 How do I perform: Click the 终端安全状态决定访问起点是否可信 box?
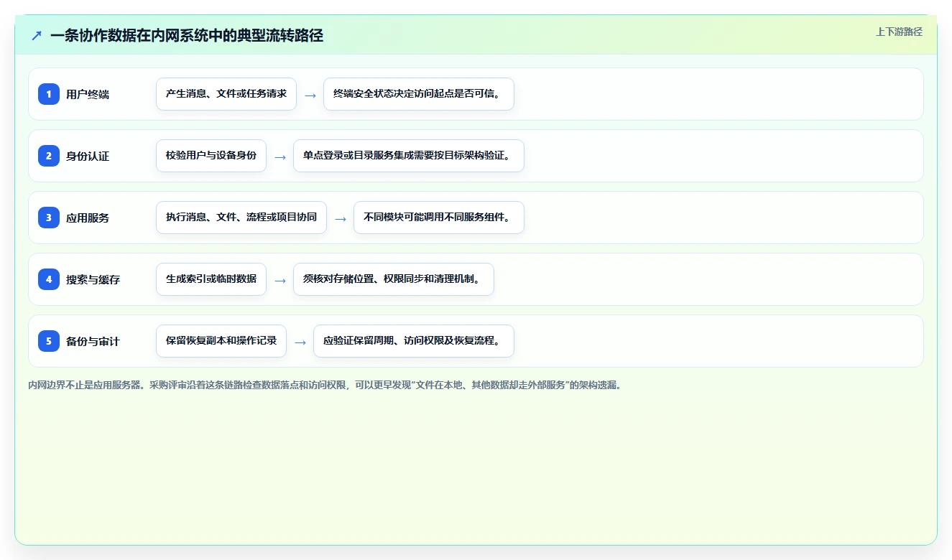click(x=419, y=94)
